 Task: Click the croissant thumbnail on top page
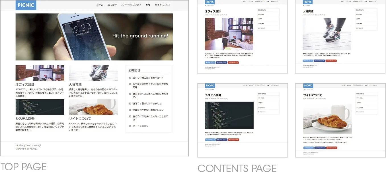pos(93,107)
